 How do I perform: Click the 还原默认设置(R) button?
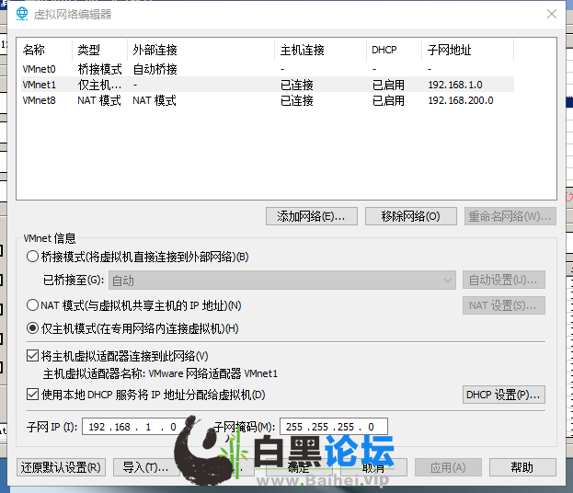[62, 467]
